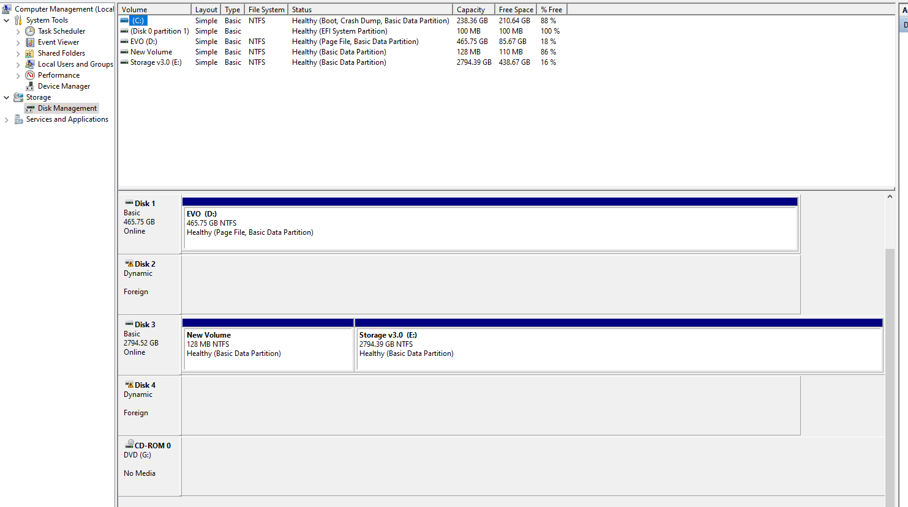The height and width of the screenshot is (507, 908).
Task: Click the System Tools icon in tree
Action: click(x=18, y=20)
